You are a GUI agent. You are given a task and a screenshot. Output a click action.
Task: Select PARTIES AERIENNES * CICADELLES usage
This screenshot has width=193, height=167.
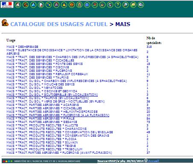click(x=44, y=108)
